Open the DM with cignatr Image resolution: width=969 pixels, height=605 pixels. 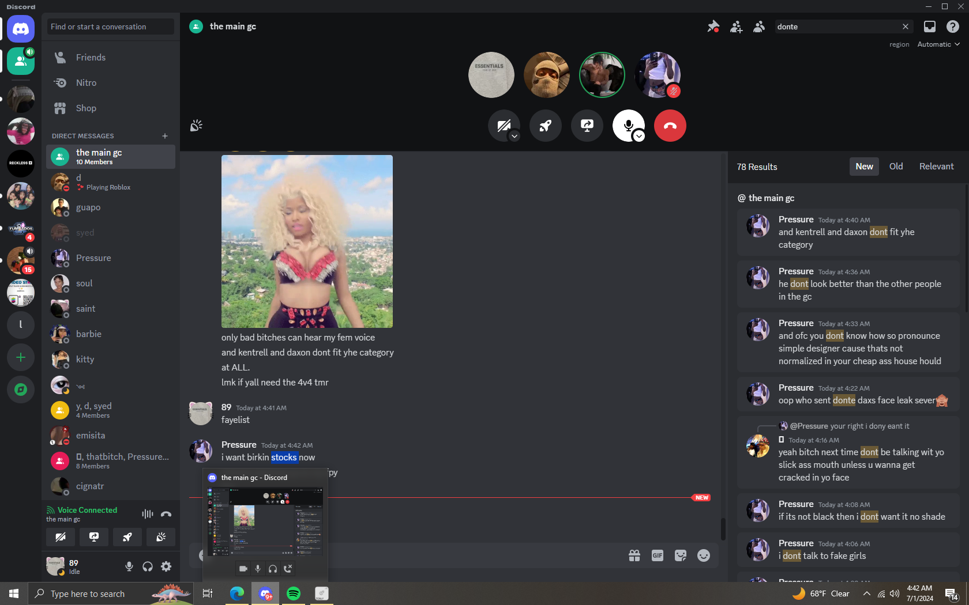(111, 486)
